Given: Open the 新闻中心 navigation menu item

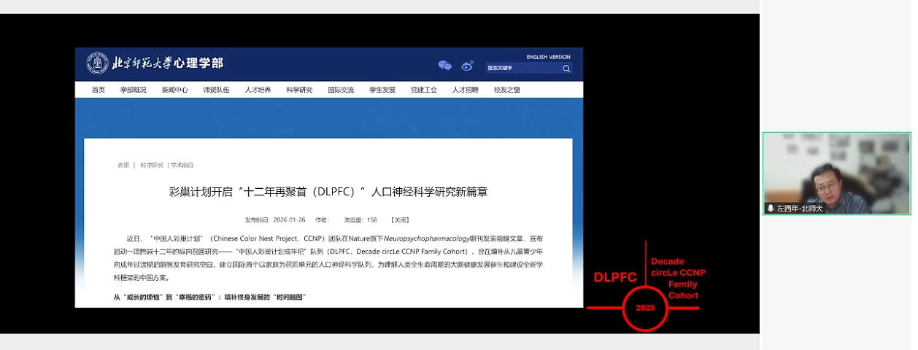Looking at the screenshot, I should (175, 90).
